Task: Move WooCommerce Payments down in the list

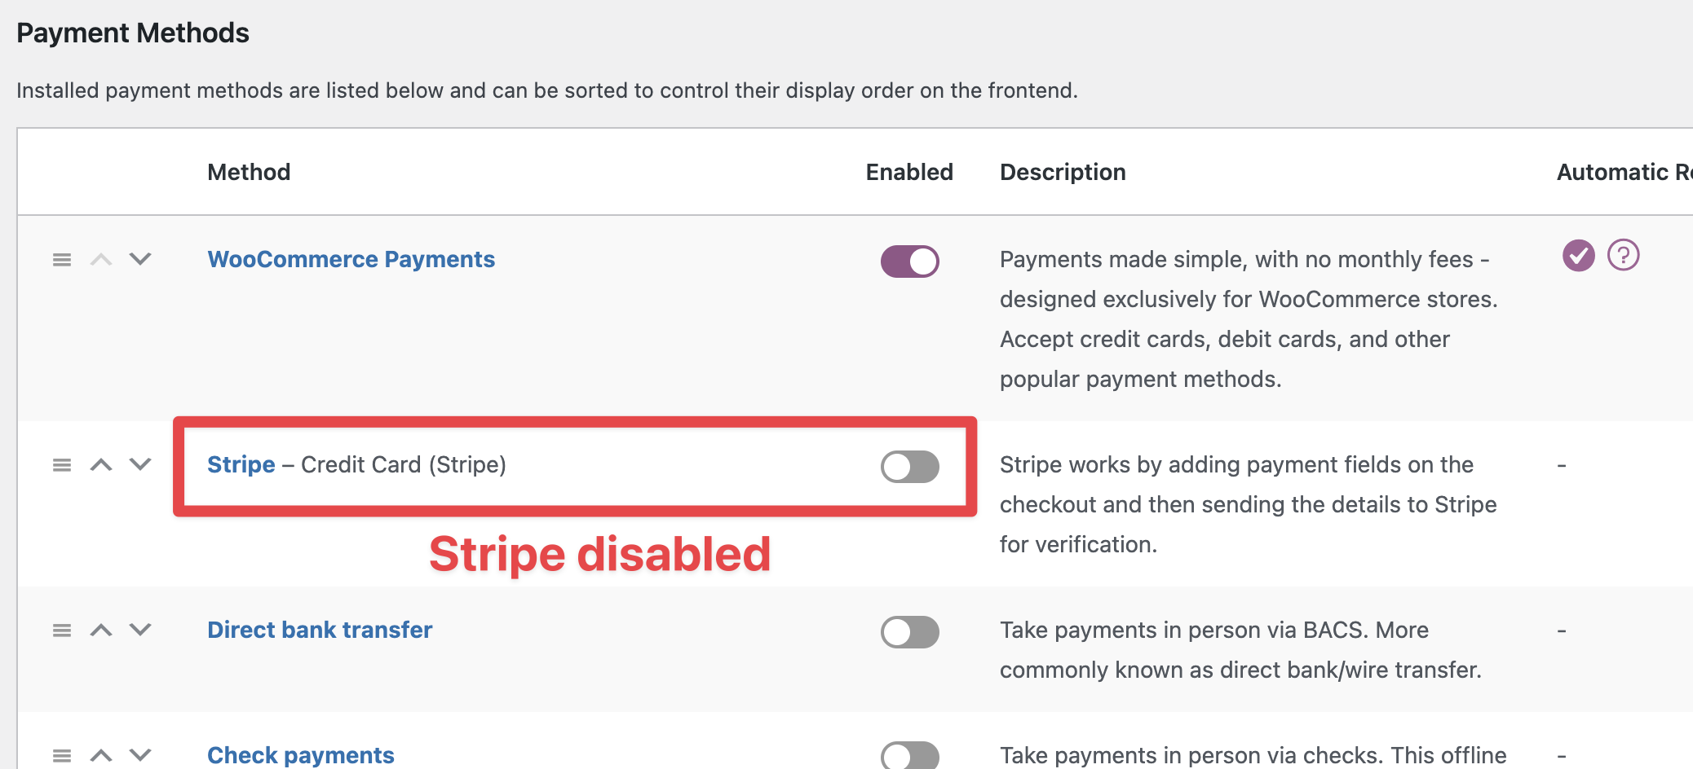Action: pyautogui.click(x=140, y=260)
